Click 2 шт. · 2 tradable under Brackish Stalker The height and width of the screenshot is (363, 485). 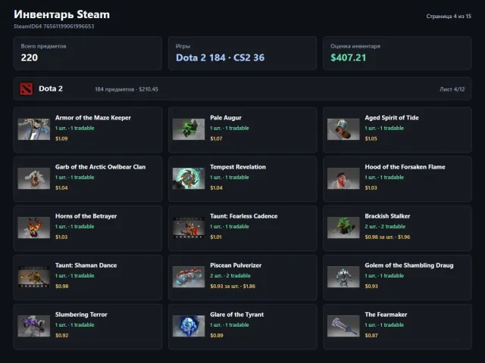(385, 227)
